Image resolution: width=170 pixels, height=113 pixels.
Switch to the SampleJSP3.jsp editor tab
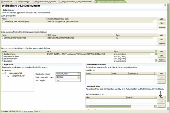point(23,1)
